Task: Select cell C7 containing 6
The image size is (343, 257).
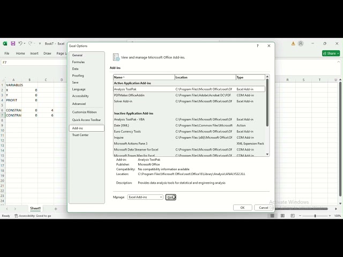Action: click(x=46, y=115)
